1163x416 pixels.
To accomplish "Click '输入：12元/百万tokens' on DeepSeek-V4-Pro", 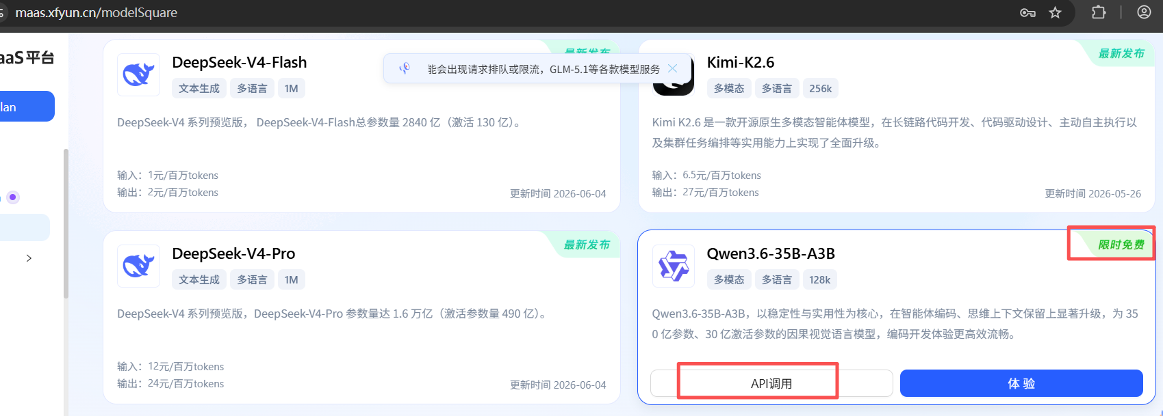I will [x=170, y=367].
